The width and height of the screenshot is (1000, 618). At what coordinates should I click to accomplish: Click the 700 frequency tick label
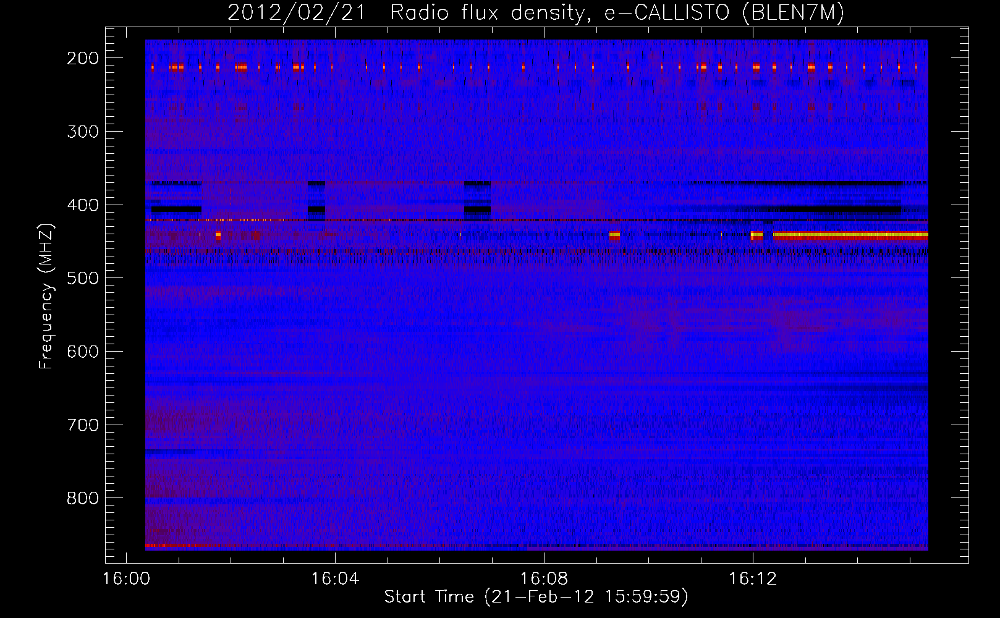[x=82, y=425]
